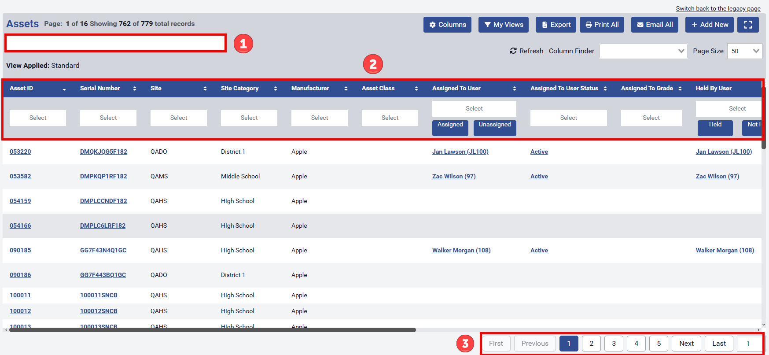Click the horizontal scrollbar under table
The width and height of the screenshot is (769, 355).
point(213,330)
